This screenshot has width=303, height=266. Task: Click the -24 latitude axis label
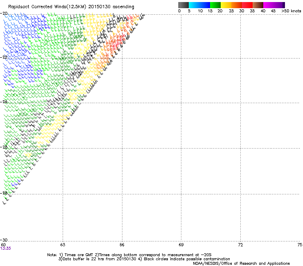[x=4, y=102]
